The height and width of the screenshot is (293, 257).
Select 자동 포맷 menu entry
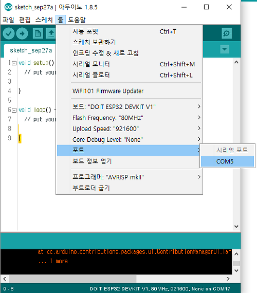pos(130,31)
